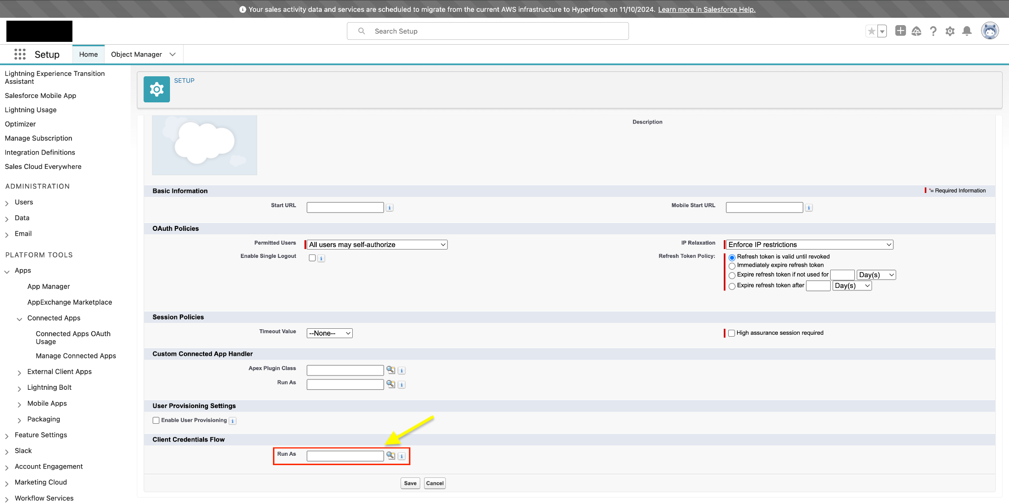
Task: Open the Optimizer sidebar link
Action: [x=20, y=124]
